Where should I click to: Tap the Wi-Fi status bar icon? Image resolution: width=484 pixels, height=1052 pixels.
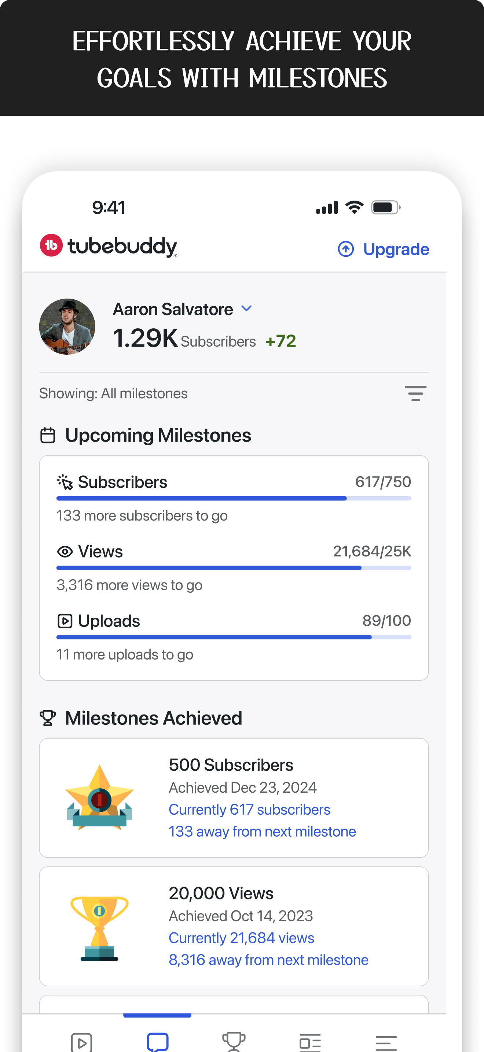click(355, 208)
